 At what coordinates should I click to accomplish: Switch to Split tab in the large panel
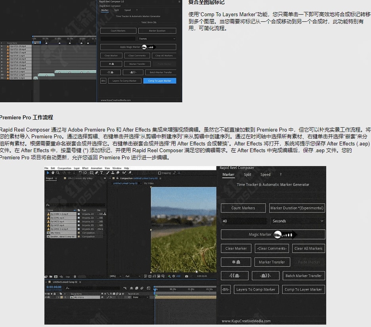point(247,175)
